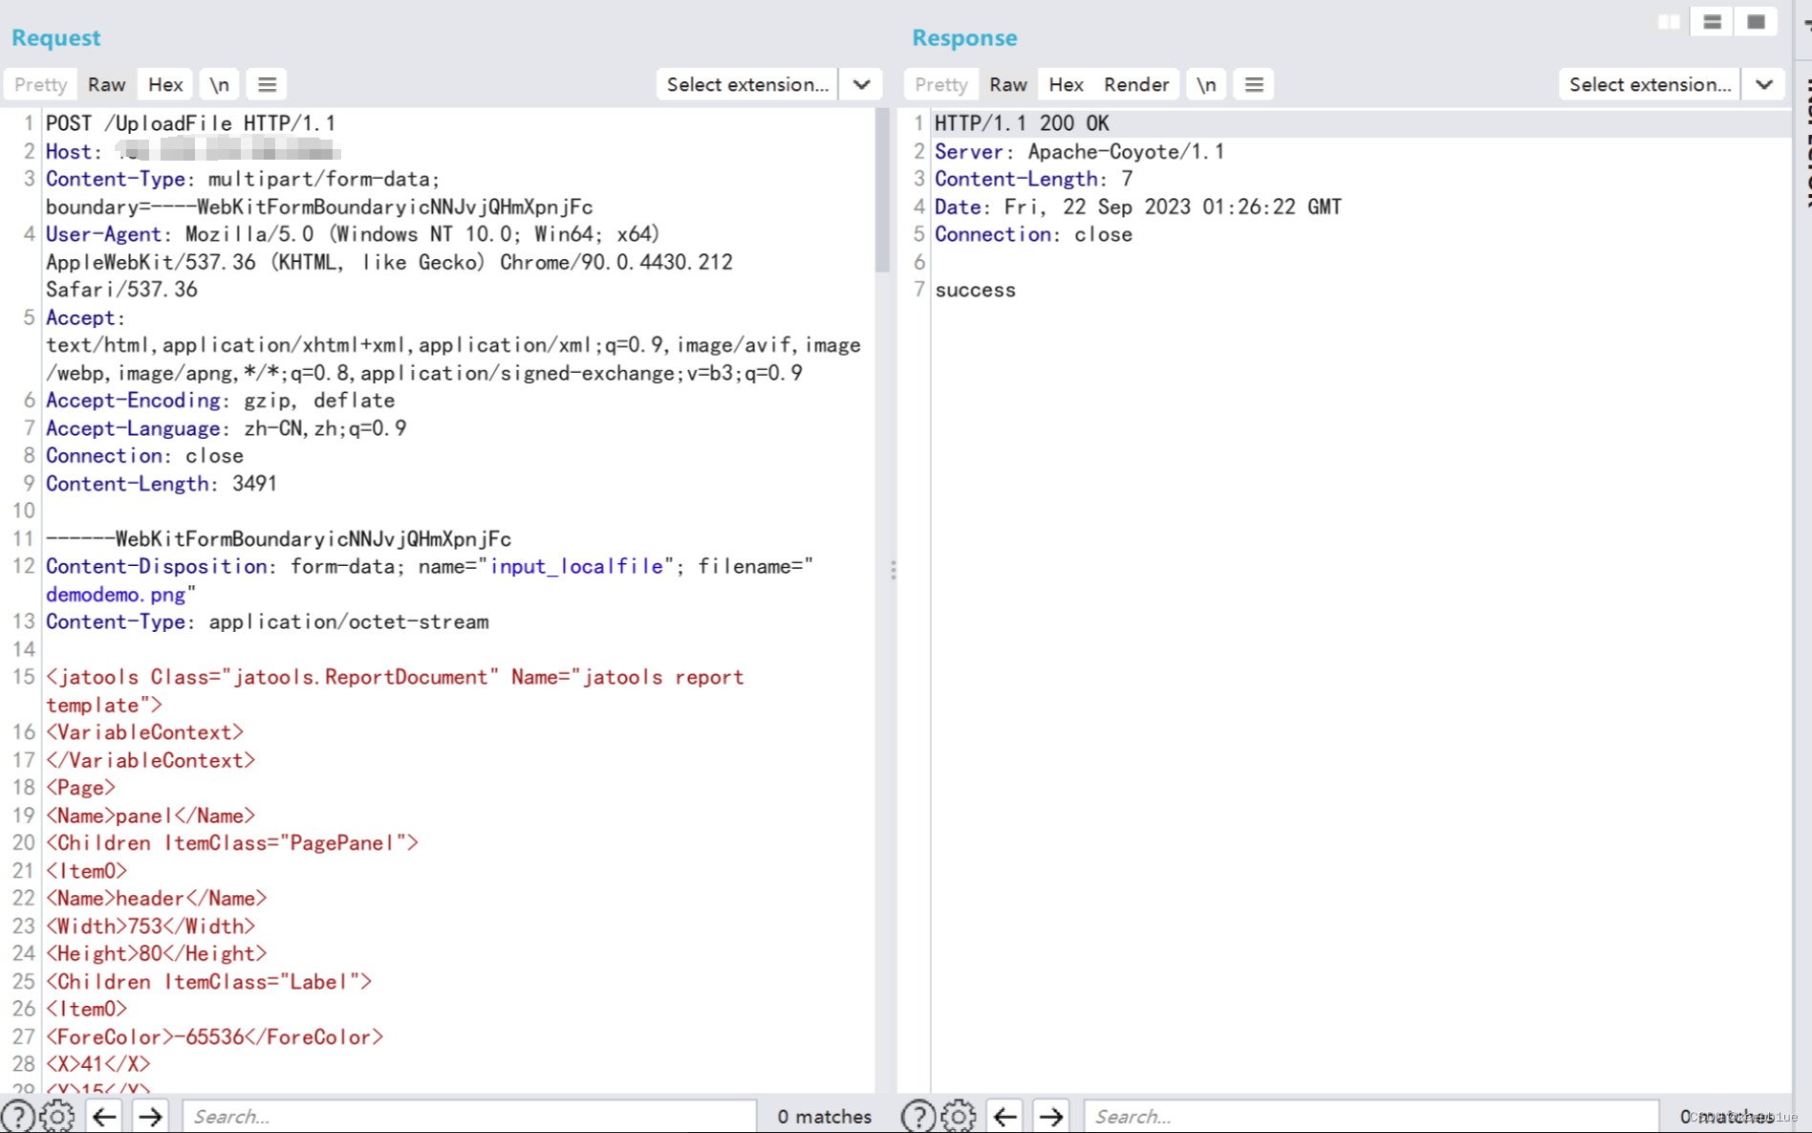Expand Response extension chevron arrow

pyautogui.click(x=1763, y=84)
